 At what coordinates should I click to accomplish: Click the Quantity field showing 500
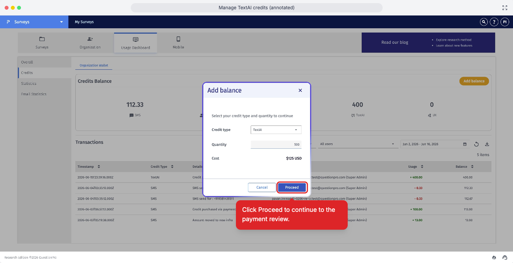276,144
